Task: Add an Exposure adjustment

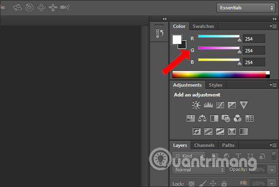Action: point(232,105)
